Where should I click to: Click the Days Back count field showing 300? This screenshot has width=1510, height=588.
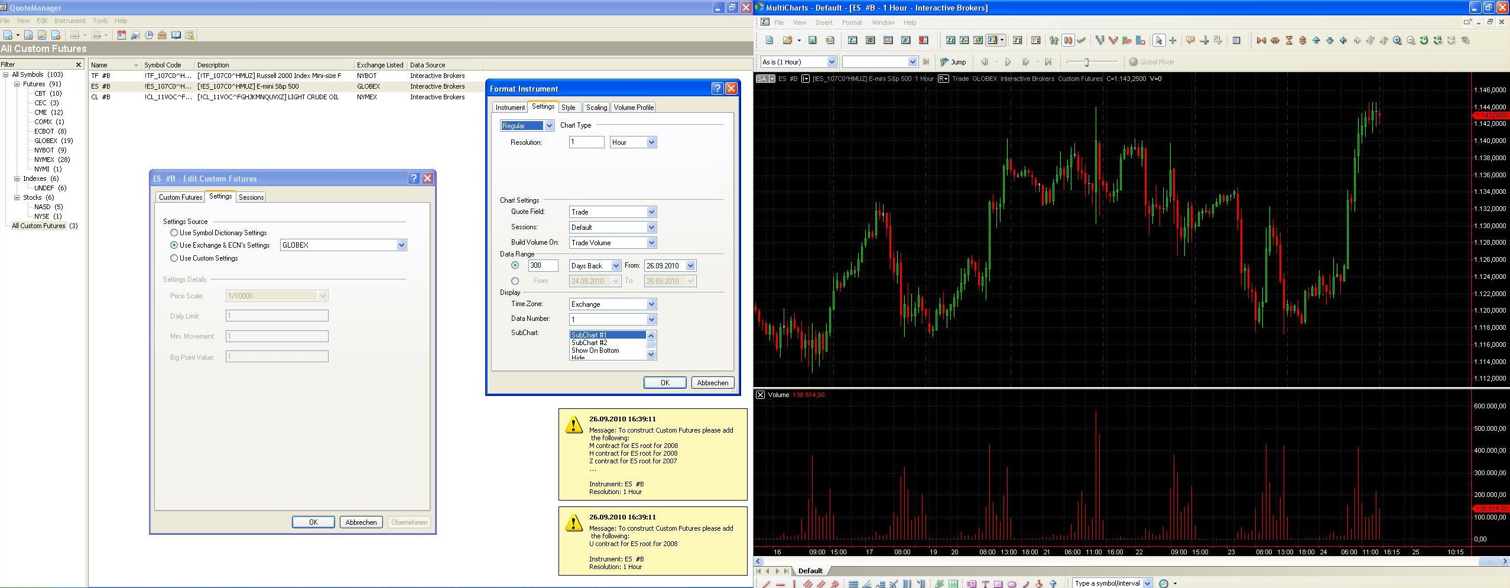tap(543, 266)
